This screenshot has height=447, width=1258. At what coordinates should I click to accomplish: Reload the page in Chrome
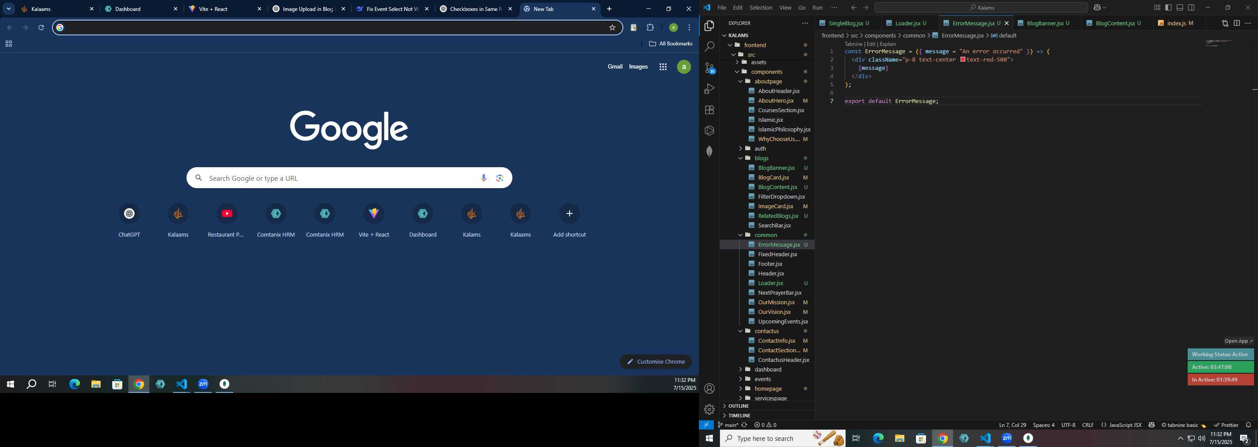point(41,28)
